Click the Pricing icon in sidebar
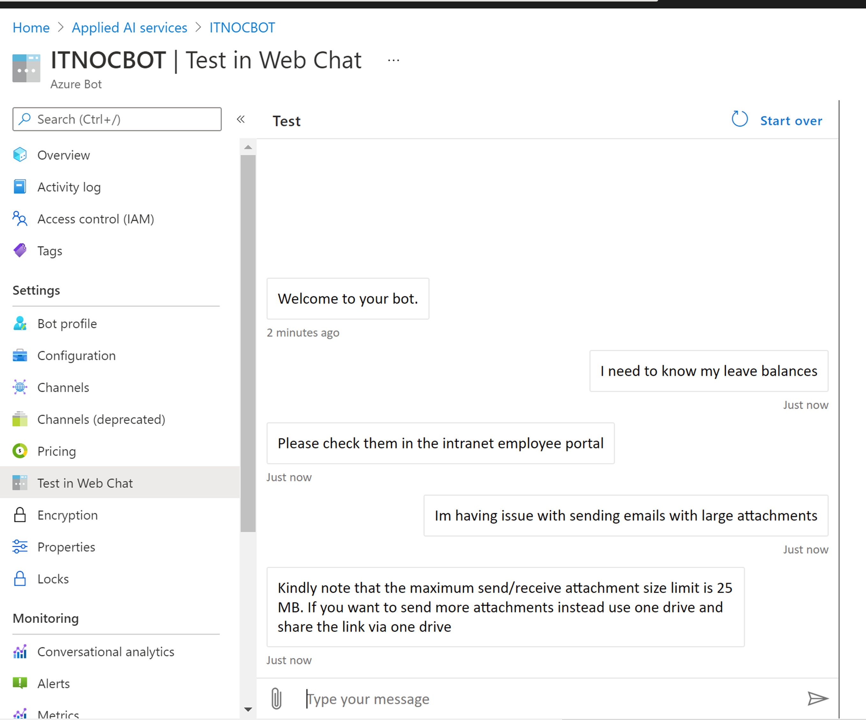Viewport: 866px width, 720px height. point(20,451)
